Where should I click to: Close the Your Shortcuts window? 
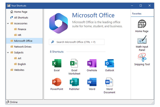pyautogui.click(x=150, y=6)
